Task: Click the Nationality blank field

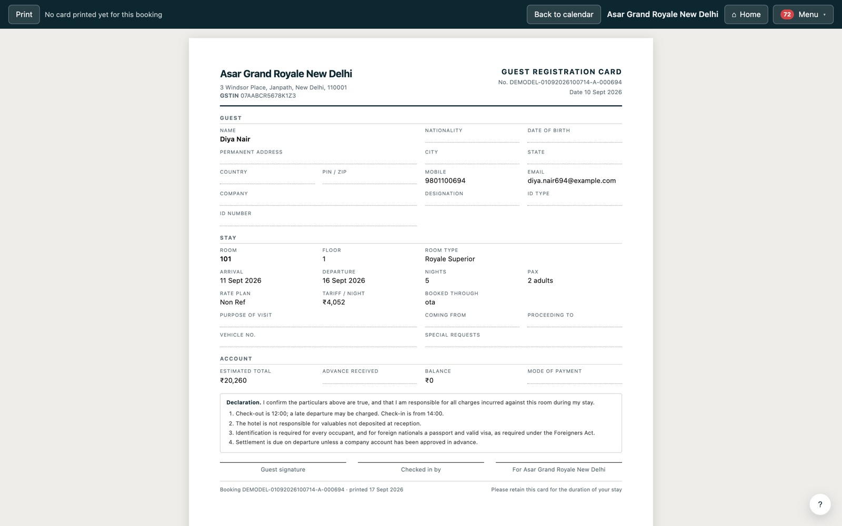Action: (x=472, y=139)
